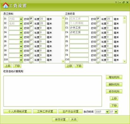Enable the 打印 checkbox for row C6
Image resolution: width=130 pixels, height=124 pixels.
click(98, 42)
